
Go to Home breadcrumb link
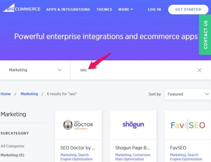[x=6, y=94]
